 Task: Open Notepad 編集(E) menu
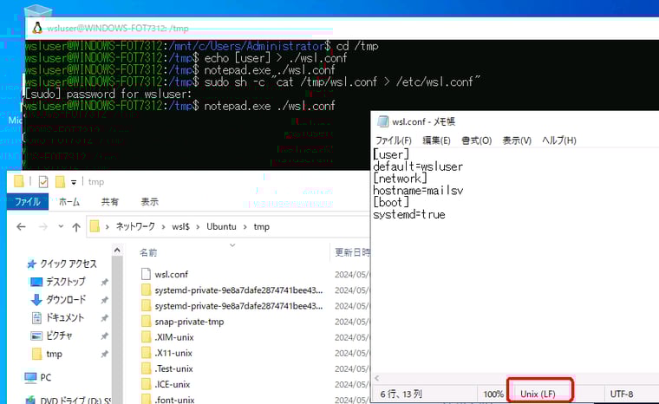(437, 140)
